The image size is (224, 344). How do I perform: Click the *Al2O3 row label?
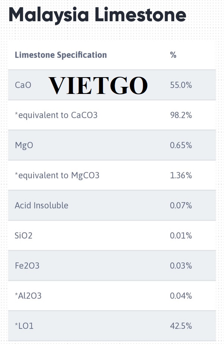pyautogui.click(x=28, y=296)
